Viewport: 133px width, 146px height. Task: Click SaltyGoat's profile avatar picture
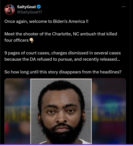pos(10,9)
